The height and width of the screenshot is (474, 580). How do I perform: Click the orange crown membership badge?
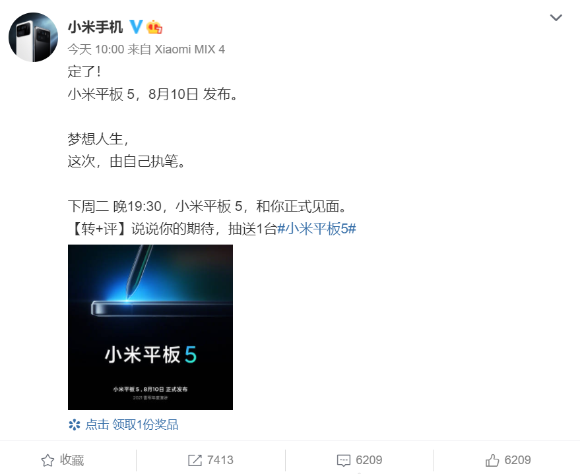coord(154,27)
